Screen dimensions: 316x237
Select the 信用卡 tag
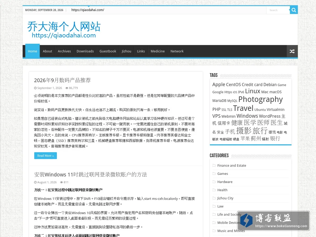click(x=224, y=123)
